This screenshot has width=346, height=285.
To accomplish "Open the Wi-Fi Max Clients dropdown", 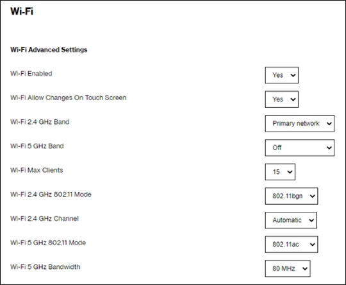I will coord(280,172).
